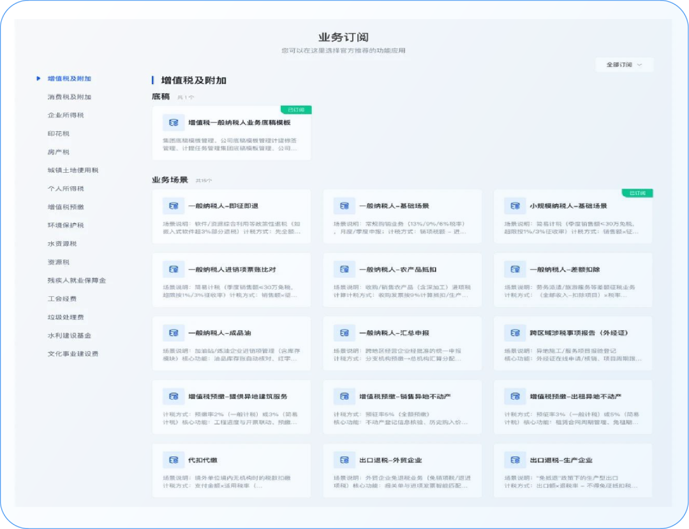Image resolution: width=689 pixels, height=529 pixels.
Task: Click icon of 增值税一般纳税人业务底稿模板 card
Action: (173, 122)
